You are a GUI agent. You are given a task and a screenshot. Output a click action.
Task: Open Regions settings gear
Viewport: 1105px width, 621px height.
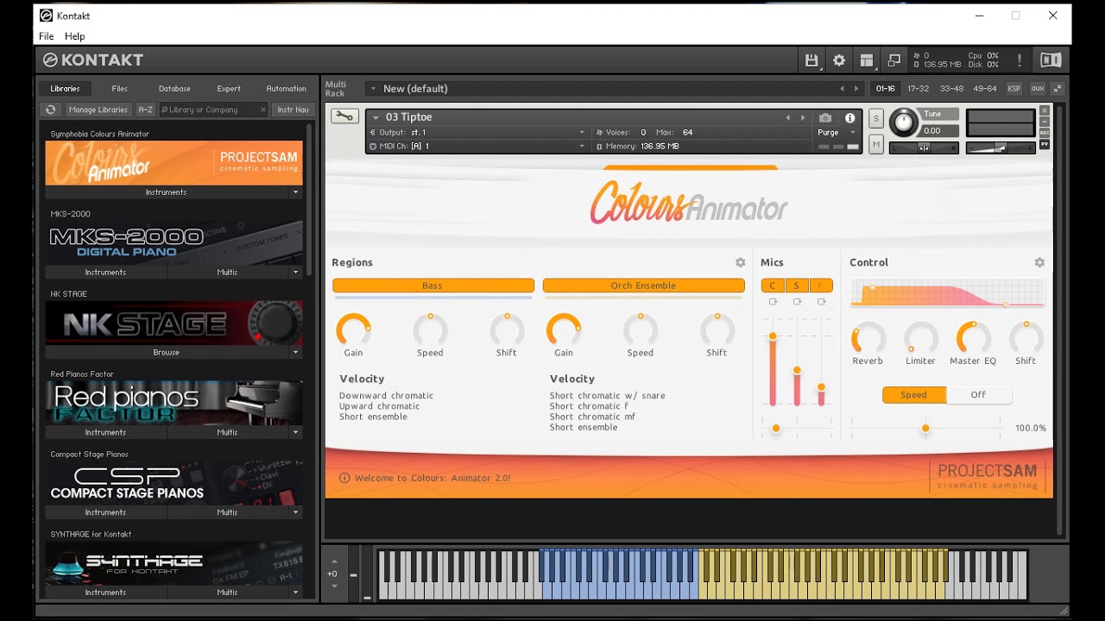(740, 262)
